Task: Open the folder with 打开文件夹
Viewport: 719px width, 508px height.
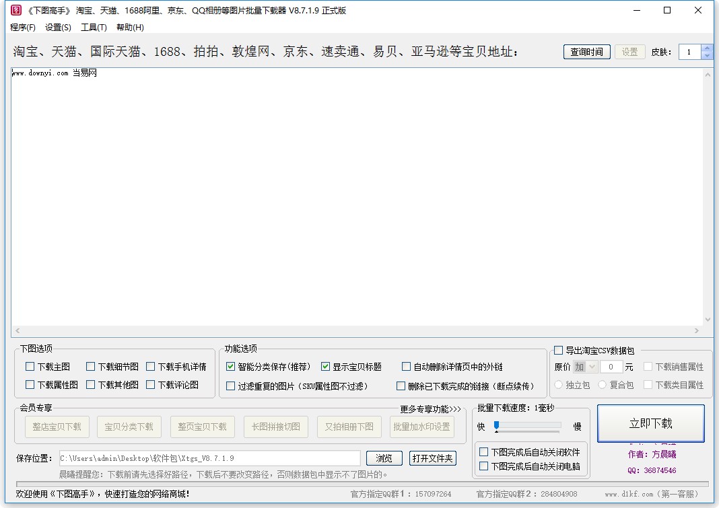Action: coord(432,458)
